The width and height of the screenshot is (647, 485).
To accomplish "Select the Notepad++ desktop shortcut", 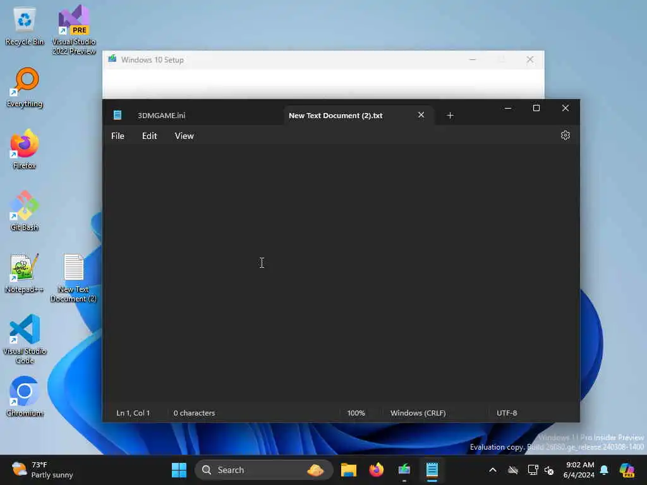I will [x=25, y=273].
